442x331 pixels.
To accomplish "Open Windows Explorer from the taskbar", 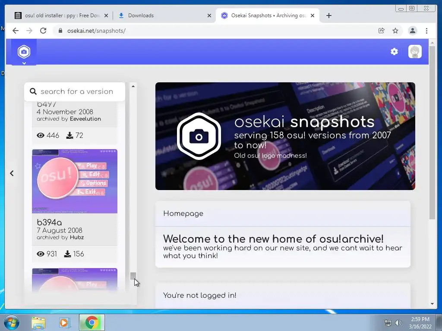I will coord(38,322).
